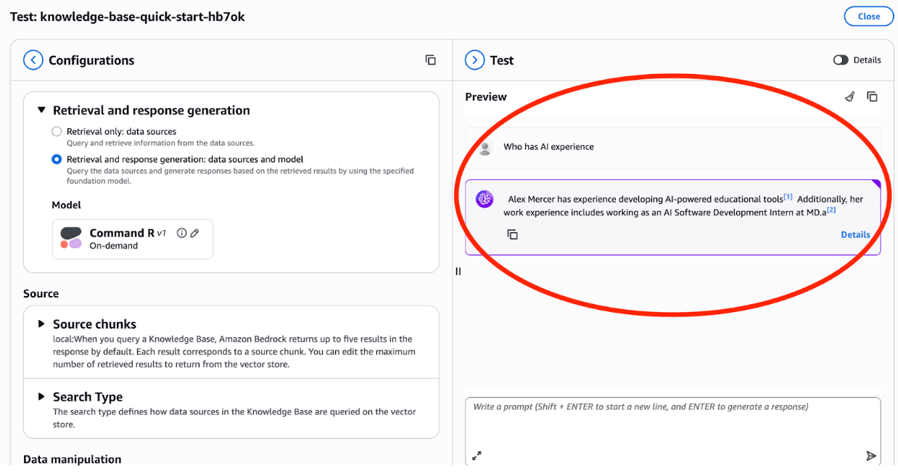Copy the AI response with its copy icon
This screenshot has width=898, height=476.
[x=513, y=234]
